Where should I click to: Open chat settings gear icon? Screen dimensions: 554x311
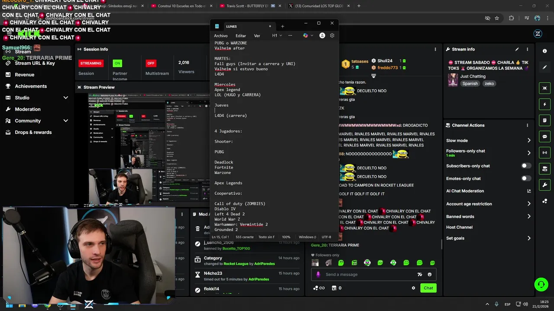pyautogui.click(x=413, y=288)
